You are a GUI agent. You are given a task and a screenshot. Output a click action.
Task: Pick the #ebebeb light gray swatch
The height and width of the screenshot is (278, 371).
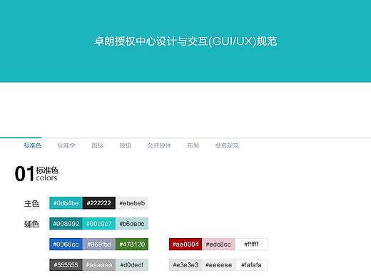[x=132, y=203]
